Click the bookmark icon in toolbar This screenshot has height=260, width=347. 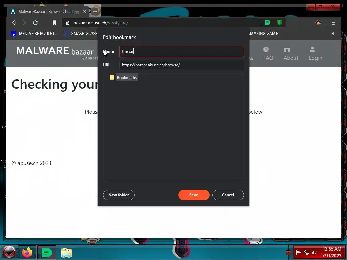[54, 23]
